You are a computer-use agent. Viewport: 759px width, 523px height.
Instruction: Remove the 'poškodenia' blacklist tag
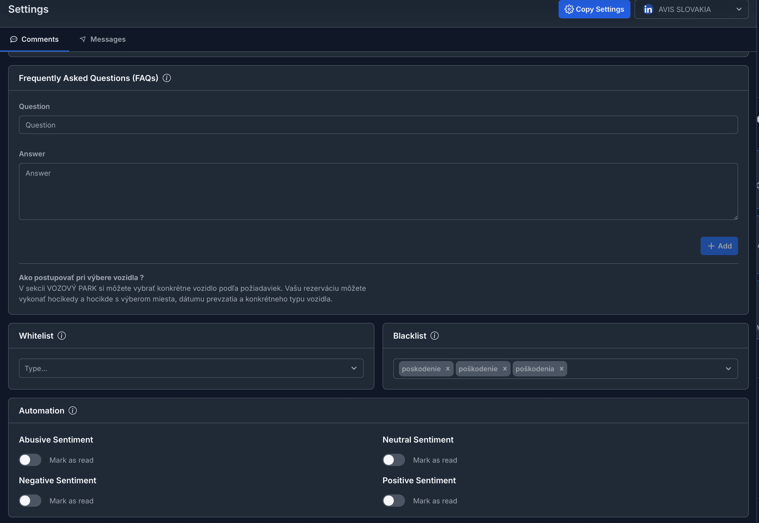pyautogui.click(x=561, y=369)
